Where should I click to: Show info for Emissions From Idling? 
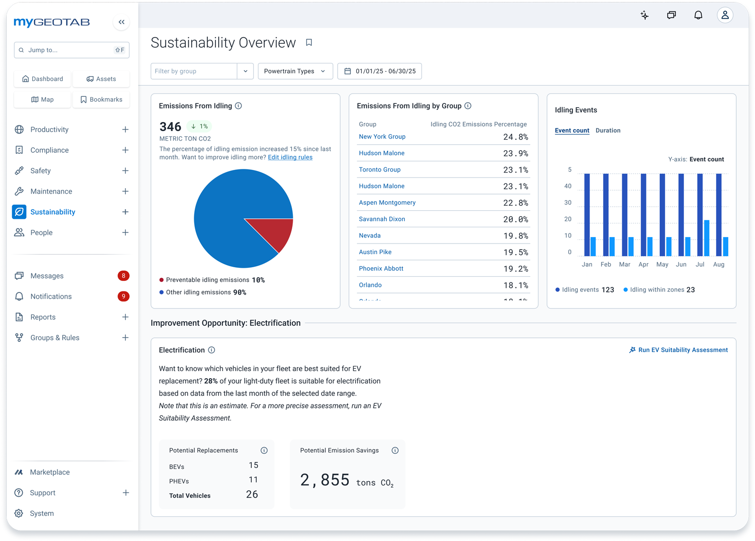pyautogui.click(x=239, y=106)
